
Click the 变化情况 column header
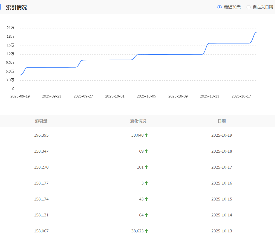tap(138, 121)
